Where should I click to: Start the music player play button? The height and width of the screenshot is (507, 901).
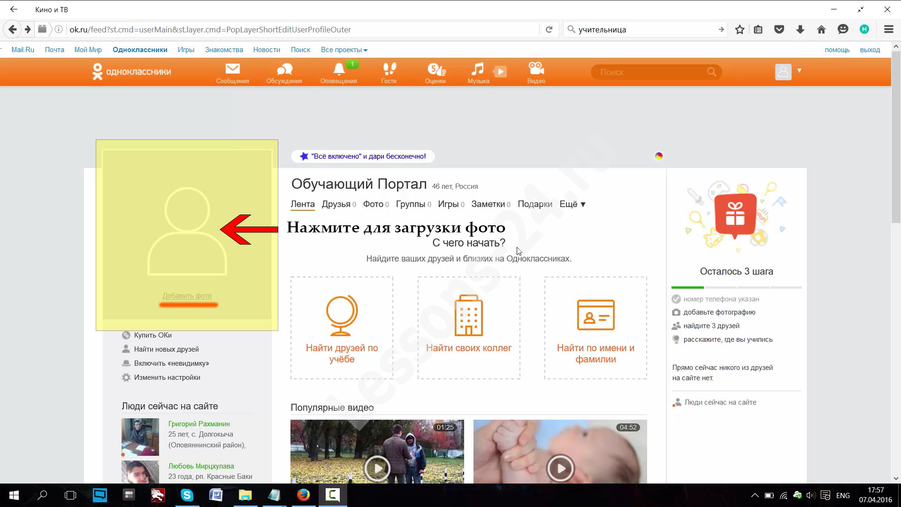500,72
